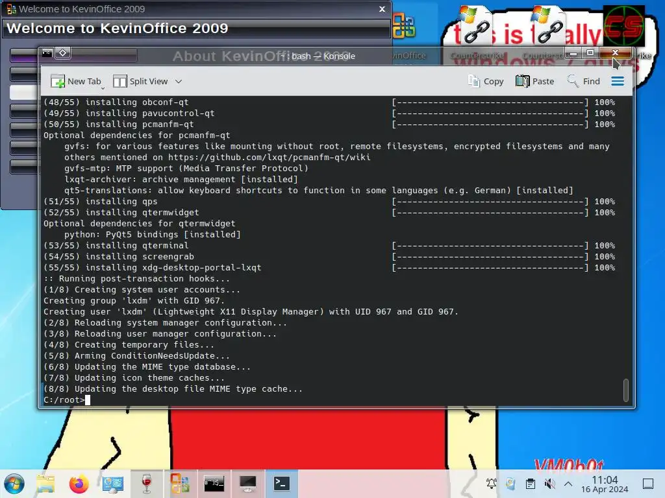Click the Paste button in Konsole toolbar

click(535, 81)
